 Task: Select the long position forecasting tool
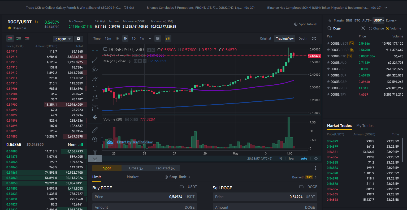(95, 108)
